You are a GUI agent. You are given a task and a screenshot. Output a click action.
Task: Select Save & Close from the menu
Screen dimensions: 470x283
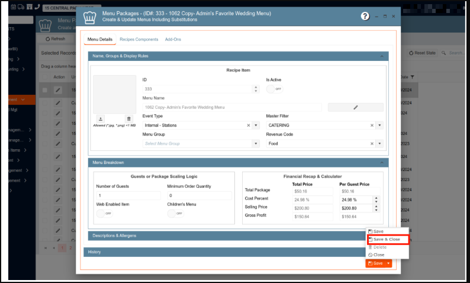coord(387,239)
